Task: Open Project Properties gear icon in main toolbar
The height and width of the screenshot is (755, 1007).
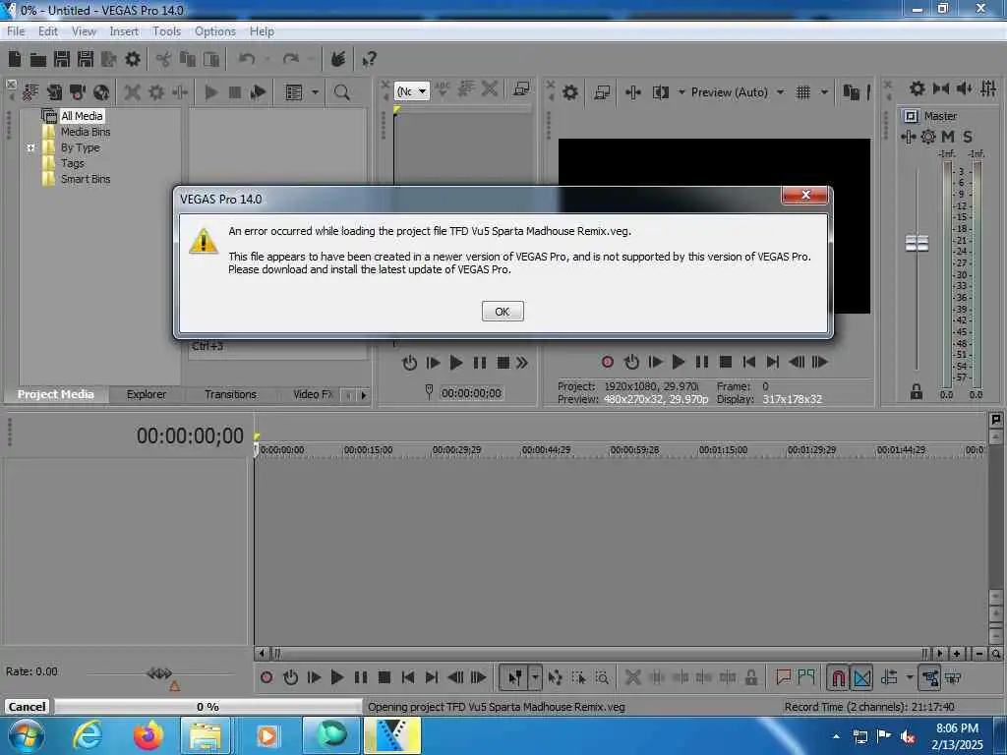Action: [x=133, y=60]
